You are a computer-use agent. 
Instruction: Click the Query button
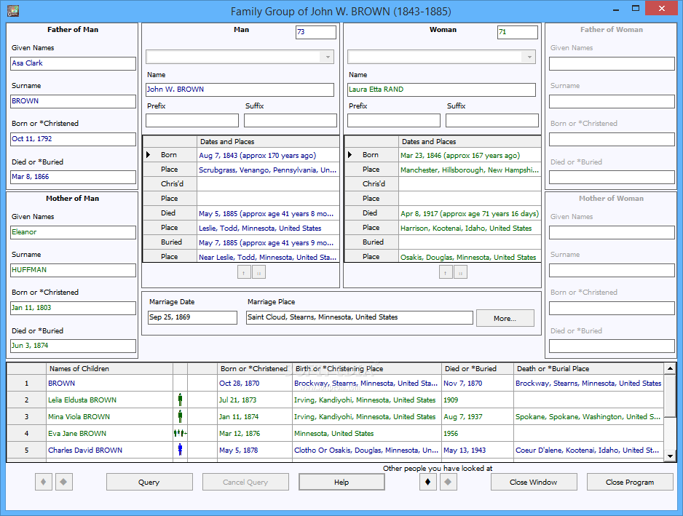[149, 482]
